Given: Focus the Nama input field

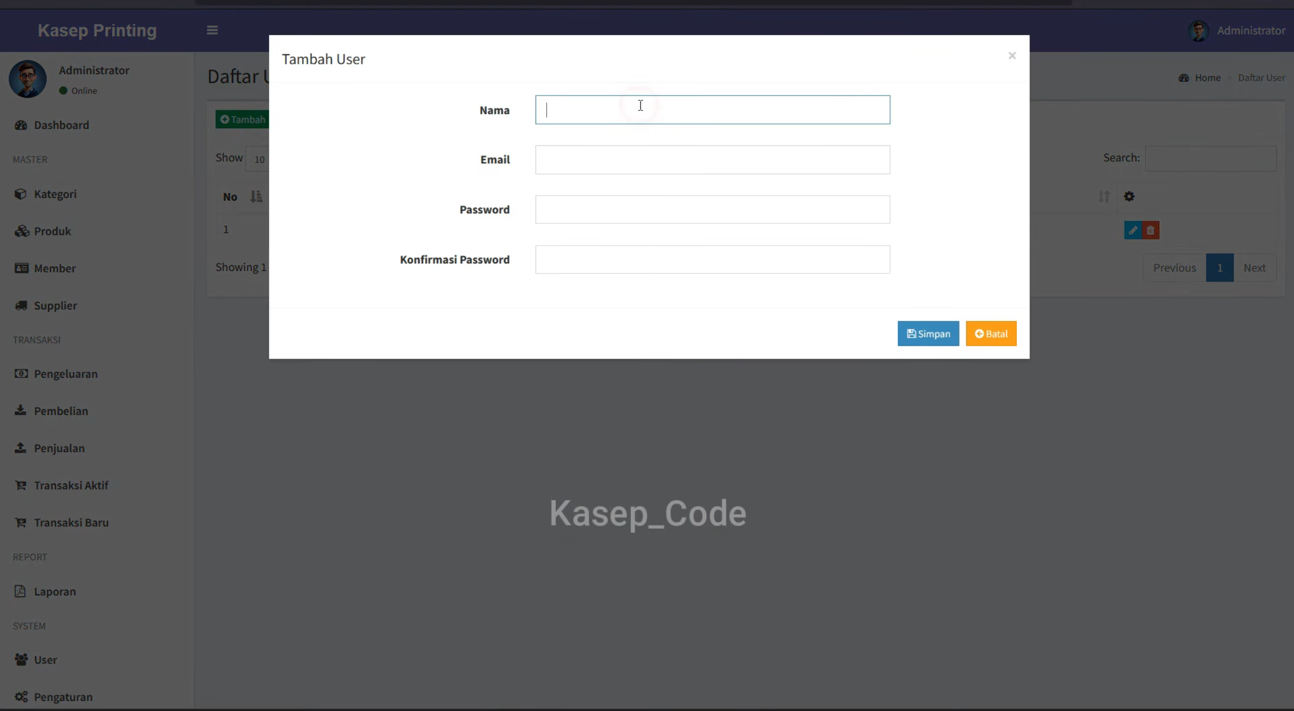Looking at the screenshot, I should point(712,110).
